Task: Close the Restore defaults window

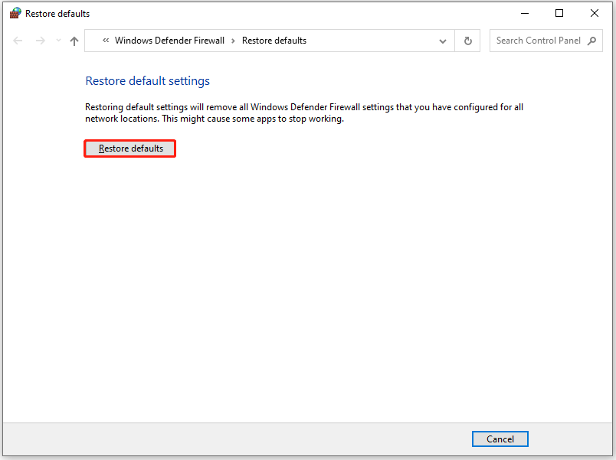Action: tap(595, 13)
